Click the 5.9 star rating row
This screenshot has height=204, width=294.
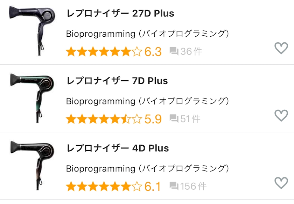click(114, 119)
